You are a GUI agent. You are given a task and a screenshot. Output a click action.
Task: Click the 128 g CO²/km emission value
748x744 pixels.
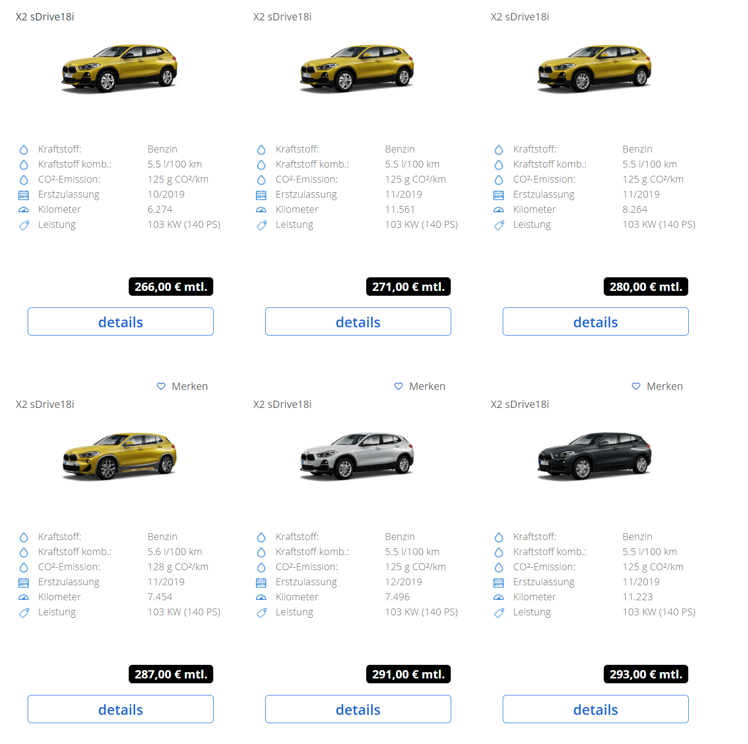tap(178, 567)
